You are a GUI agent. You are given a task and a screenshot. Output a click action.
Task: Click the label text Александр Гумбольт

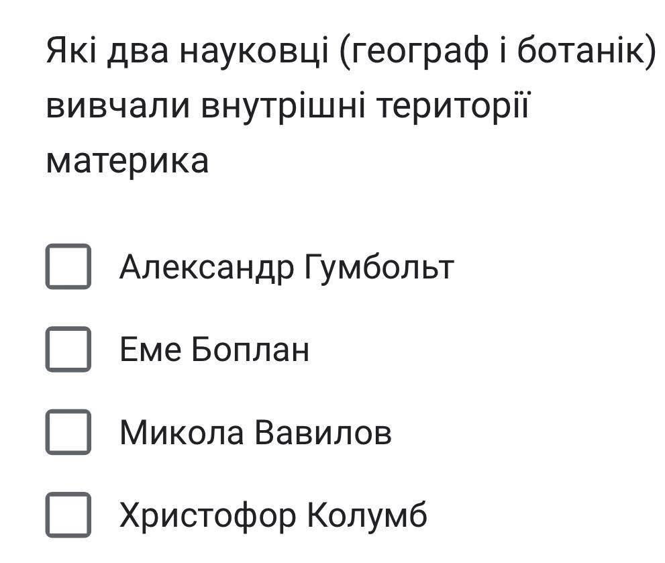coord(287,267)
